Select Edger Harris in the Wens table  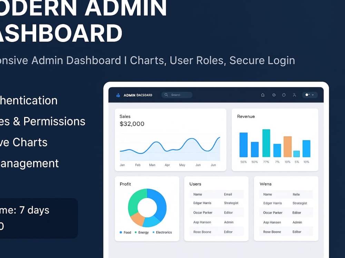click(x=273, y=203)
